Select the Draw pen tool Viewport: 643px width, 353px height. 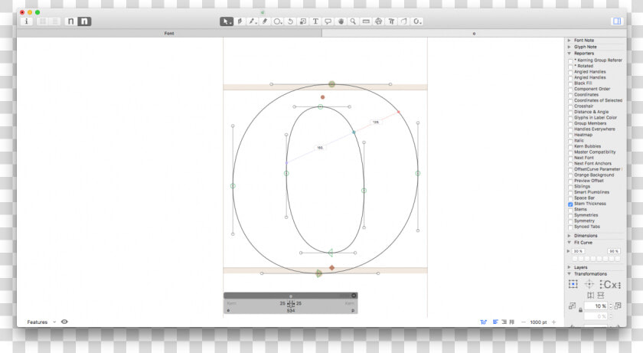click(x=240, y=21)
